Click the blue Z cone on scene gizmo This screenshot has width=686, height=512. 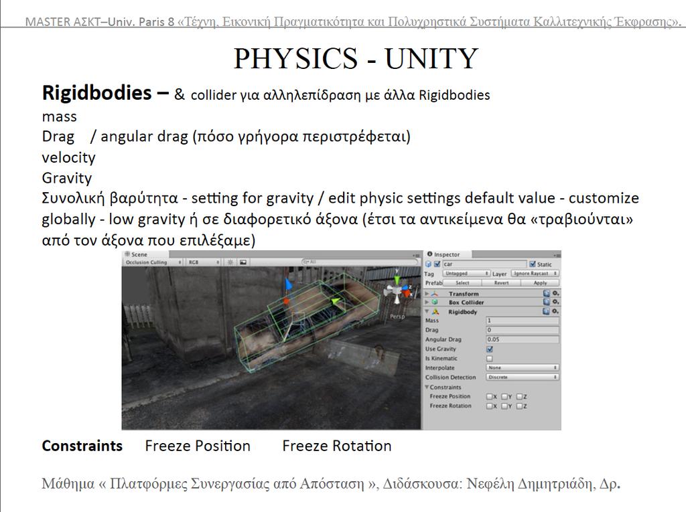[x=405, y=287]
